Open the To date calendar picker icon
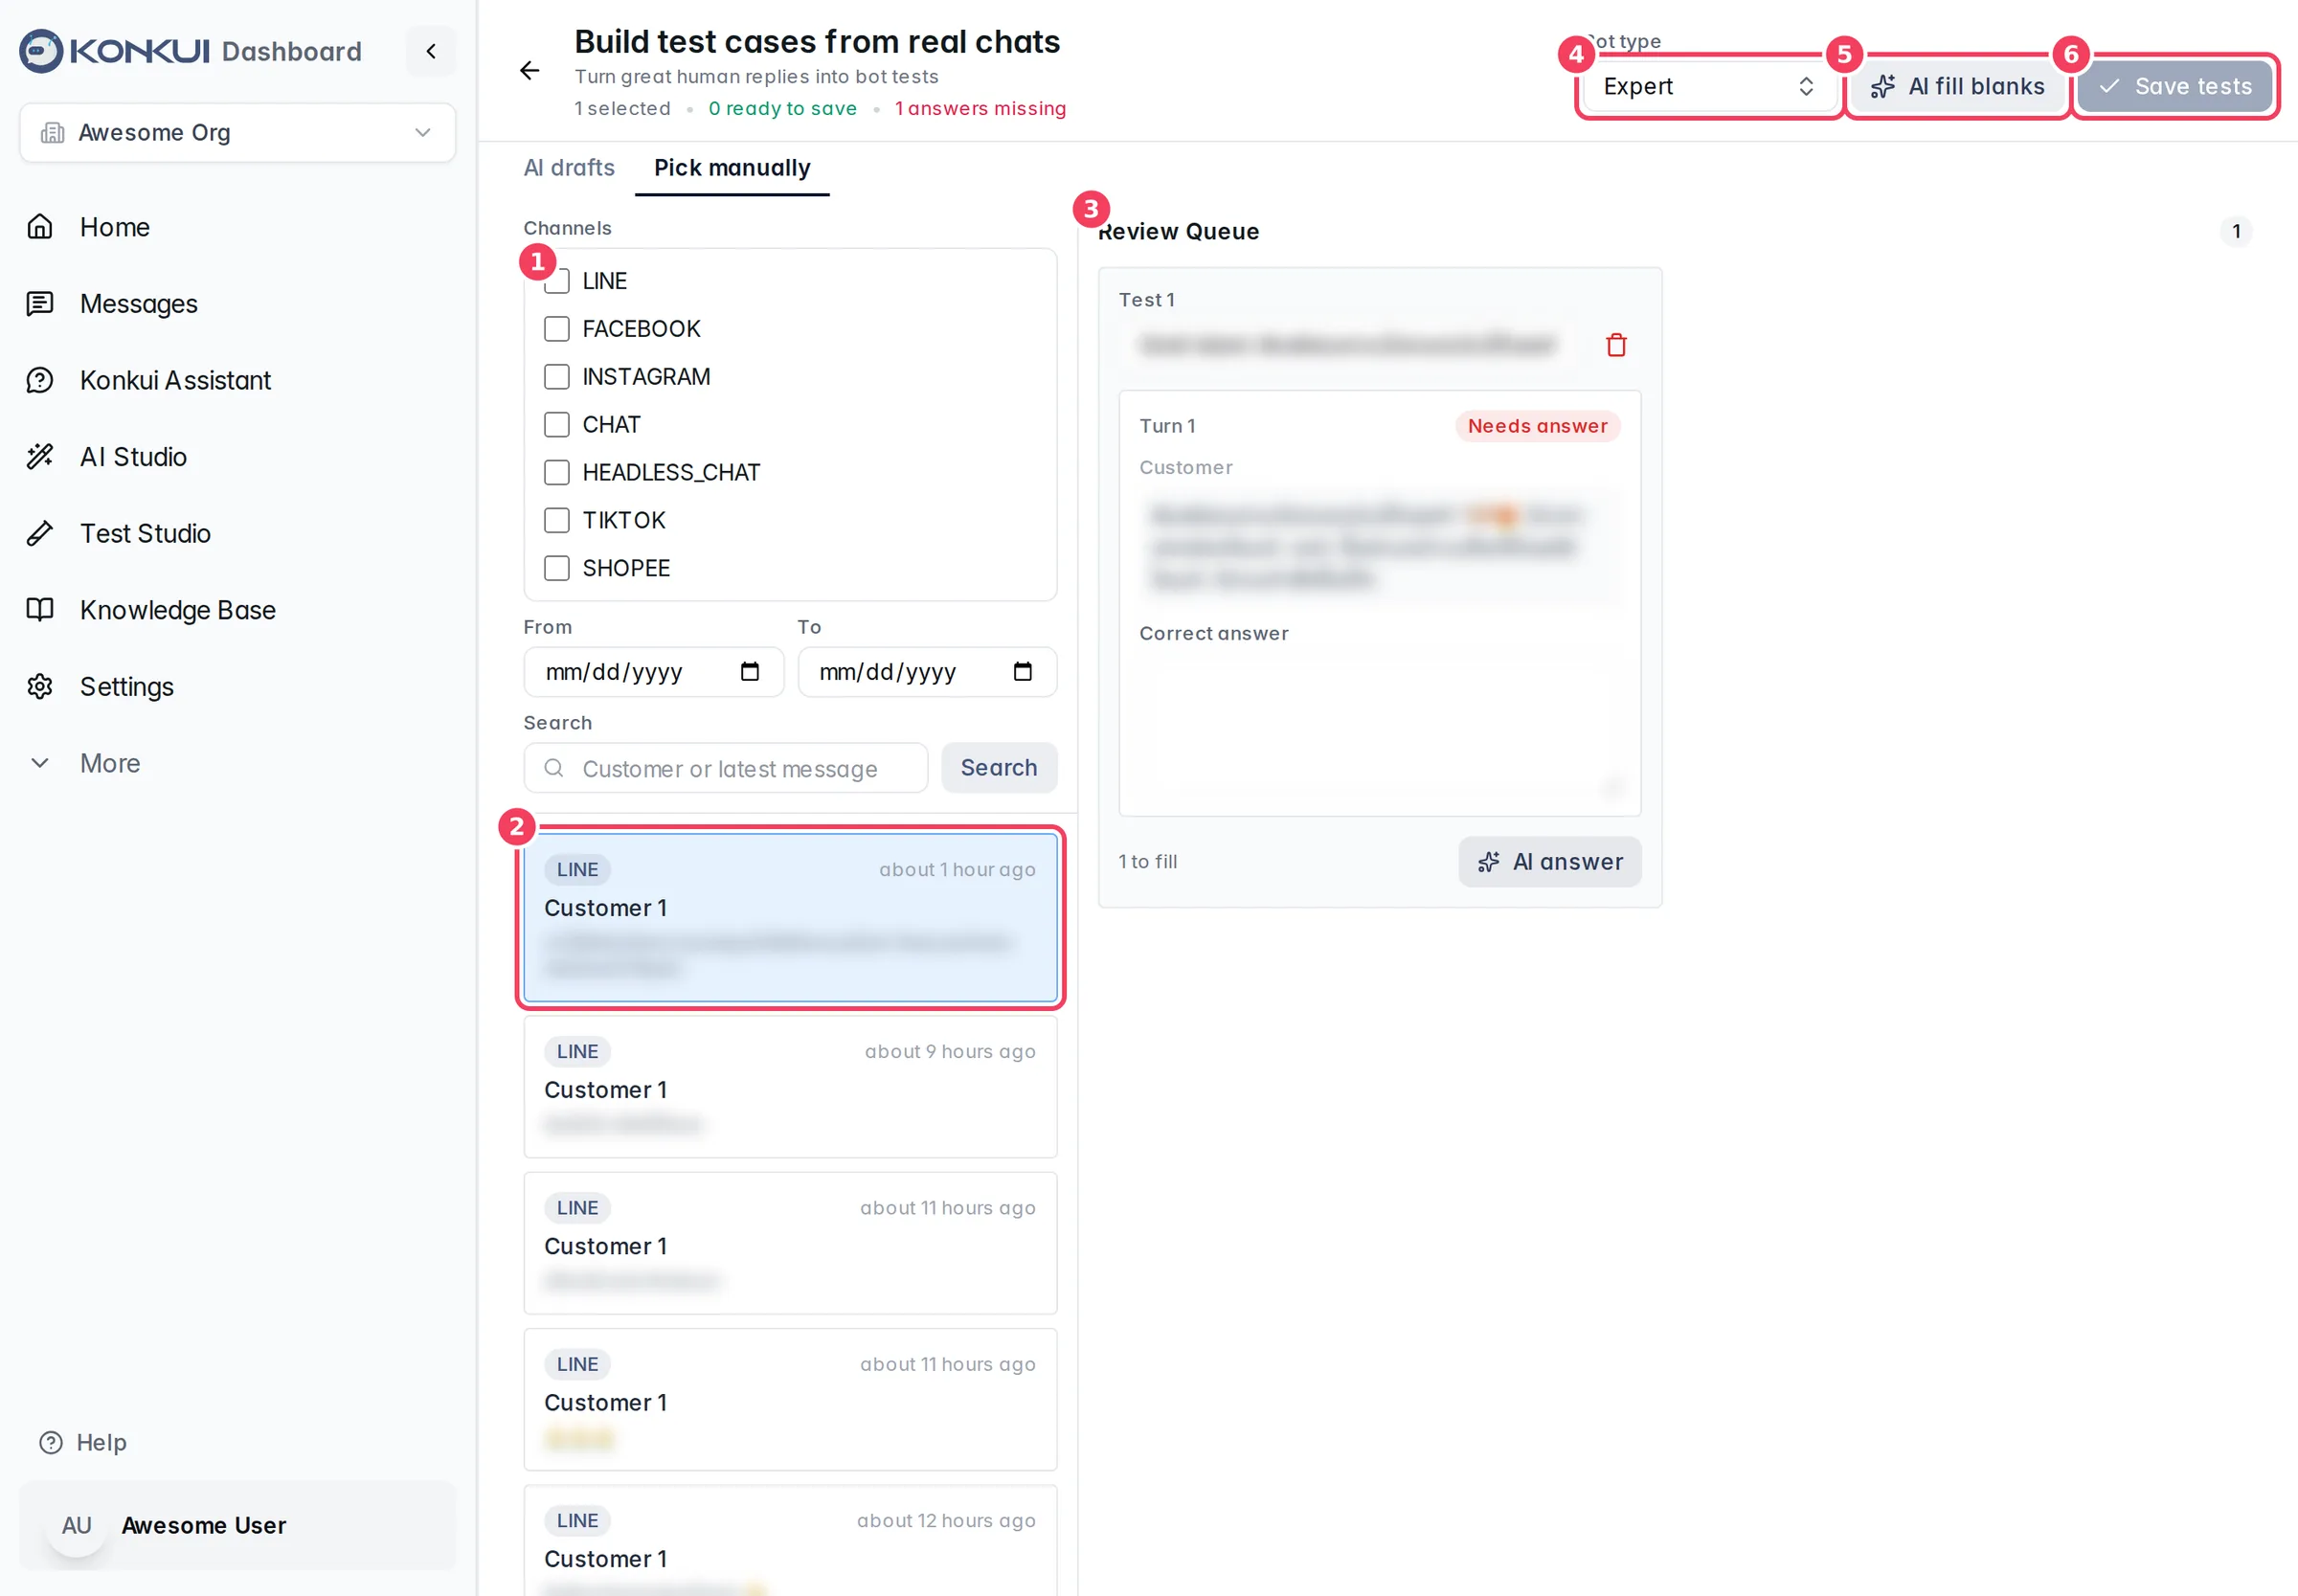Viewport: 2298px width, 1596px height. [1022, 672]
